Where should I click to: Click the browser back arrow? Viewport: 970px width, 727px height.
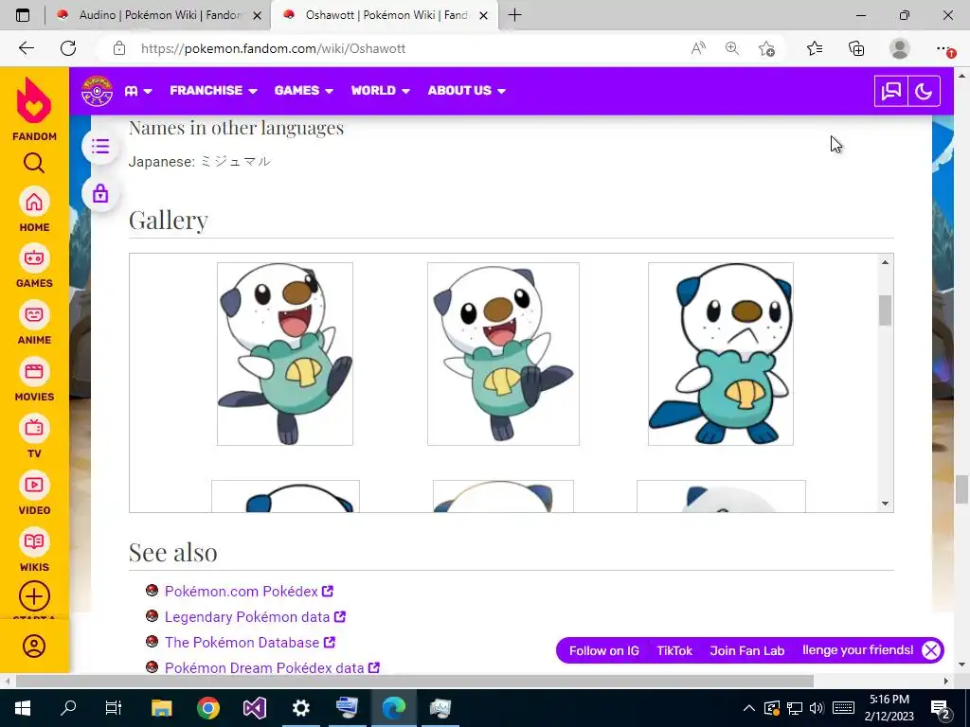pyautogui.click(x=26, y=48)
